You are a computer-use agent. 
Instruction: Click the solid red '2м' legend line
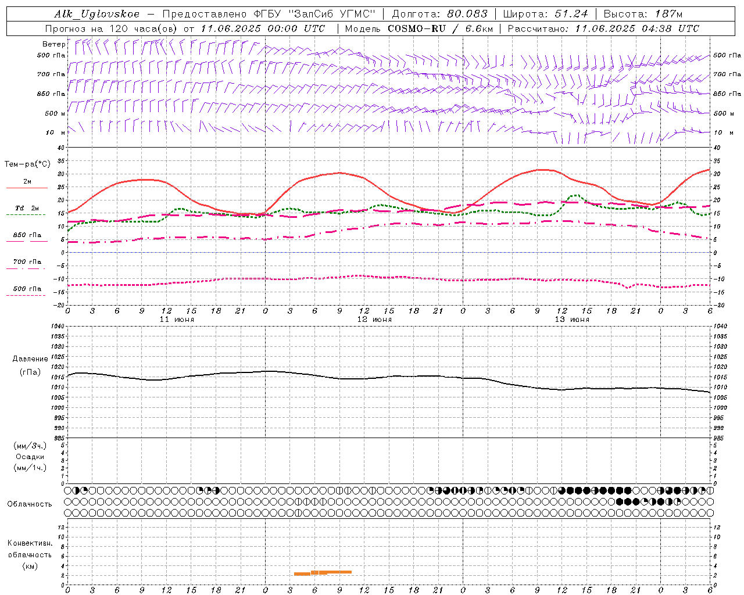pyautogui.click(x=27, y=188)
